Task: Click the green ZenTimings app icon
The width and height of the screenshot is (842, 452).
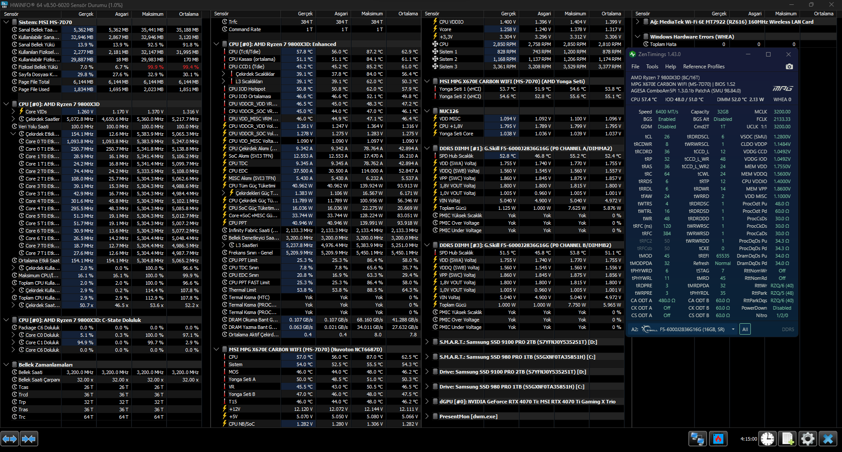Action: [632, 54]
